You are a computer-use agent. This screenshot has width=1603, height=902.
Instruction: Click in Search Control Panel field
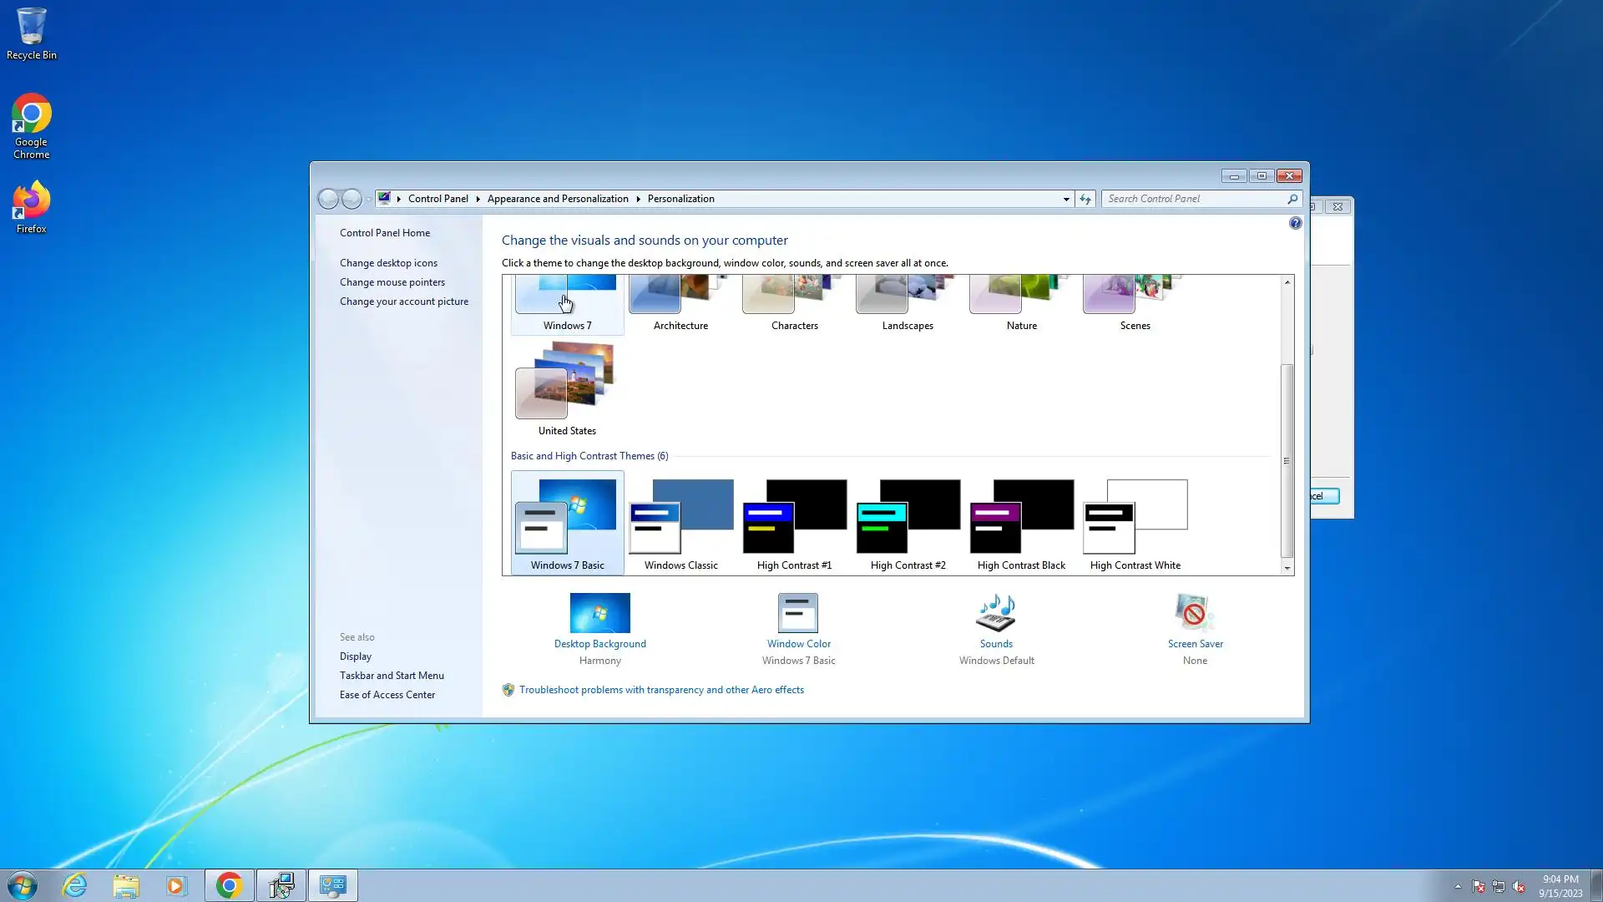1194,199
